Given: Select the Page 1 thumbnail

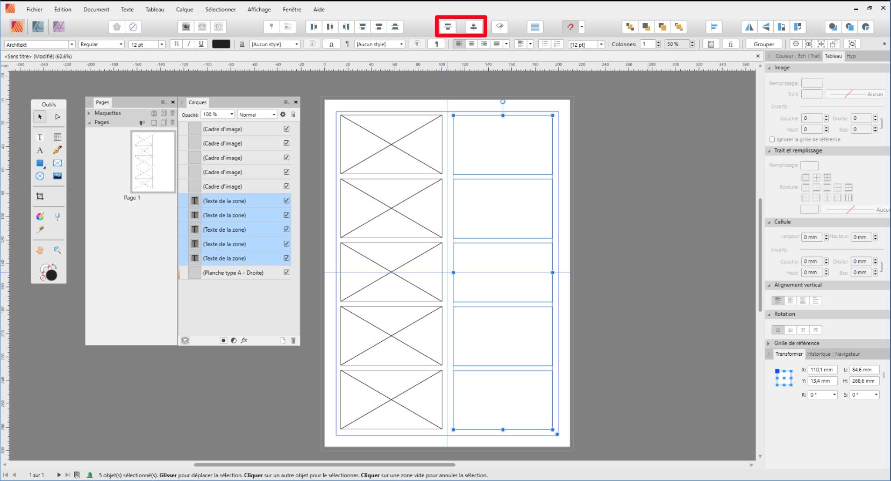Looking at the screenshot, I should [x=153, y=161].
